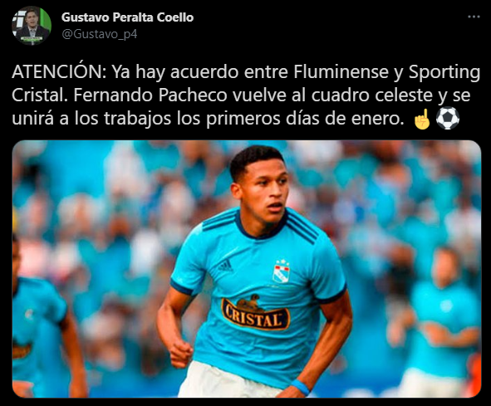491x406 pixels.
Task: Open the attached photo by clicking the player's face
Action: click(263, 193)
